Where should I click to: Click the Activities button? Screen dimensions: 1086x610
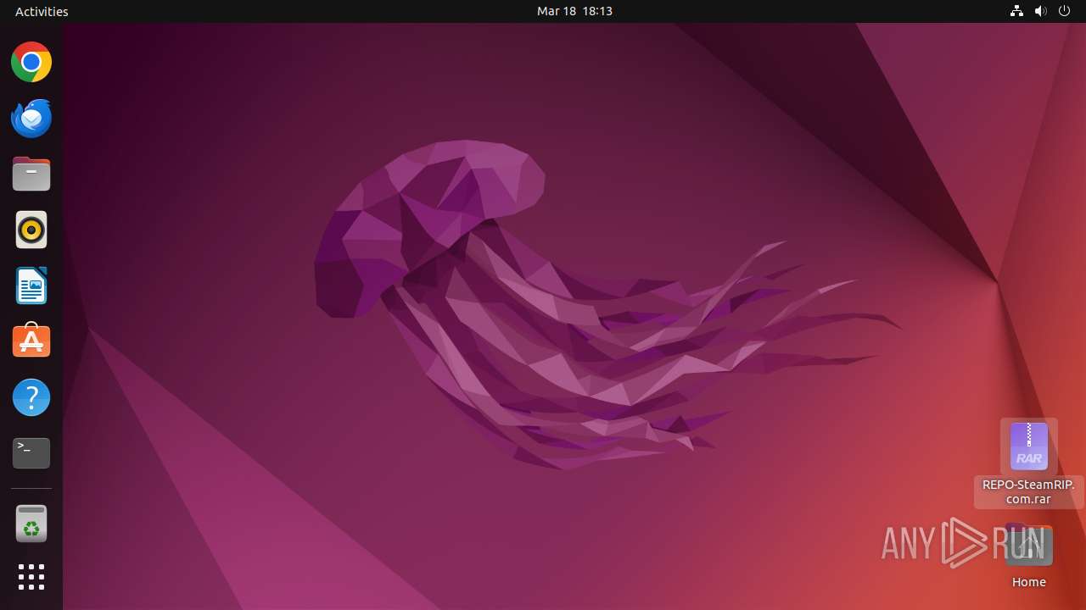[x=42, y=11]
